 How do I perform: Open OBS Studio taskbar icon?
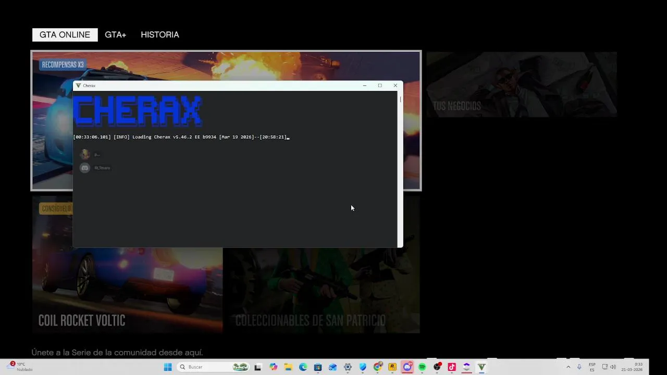(x=437, y=367)
